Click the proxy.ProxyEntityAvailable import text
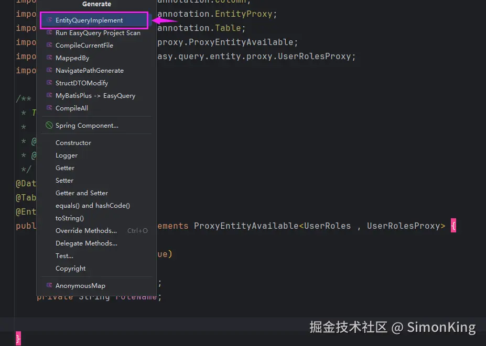The height and width of the screenshot is (346, 486). point(225,42)
